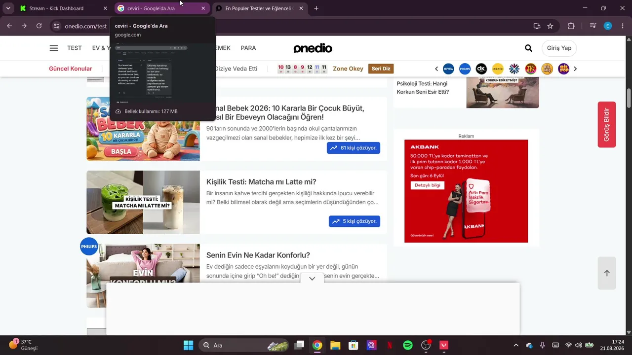Screen dimensions: 632x355
Task: Open File Explorer from the taskbar
Action: pos(335,345)
